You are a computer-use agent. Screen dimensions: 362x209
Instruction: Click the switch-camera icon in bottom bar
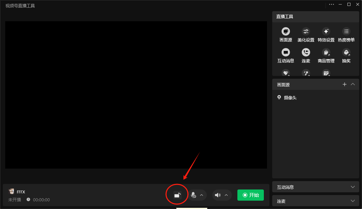coord(177,195)
